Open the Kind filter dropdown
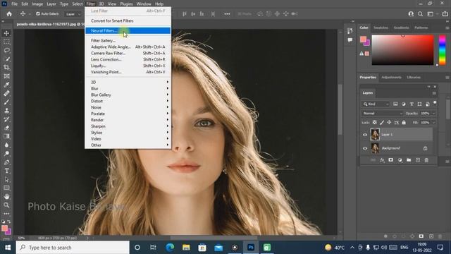This screenshot has height=254, width=451. pyautogui.click(x=376, y=104)
